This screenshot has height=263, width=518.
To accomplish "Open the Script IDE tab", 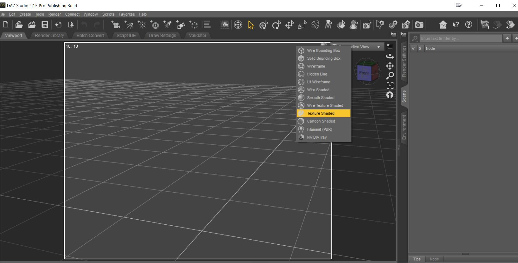I will [126, 35].
